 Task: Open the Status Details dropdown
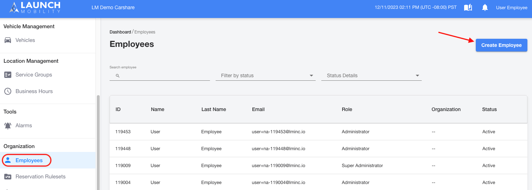[x=372, y=75]
